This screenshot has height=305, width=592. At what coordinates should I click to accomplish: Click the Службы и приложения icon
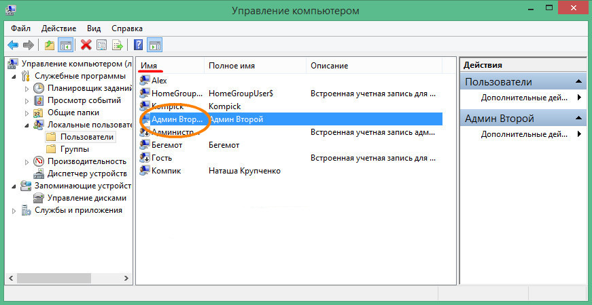coord(26,210)
